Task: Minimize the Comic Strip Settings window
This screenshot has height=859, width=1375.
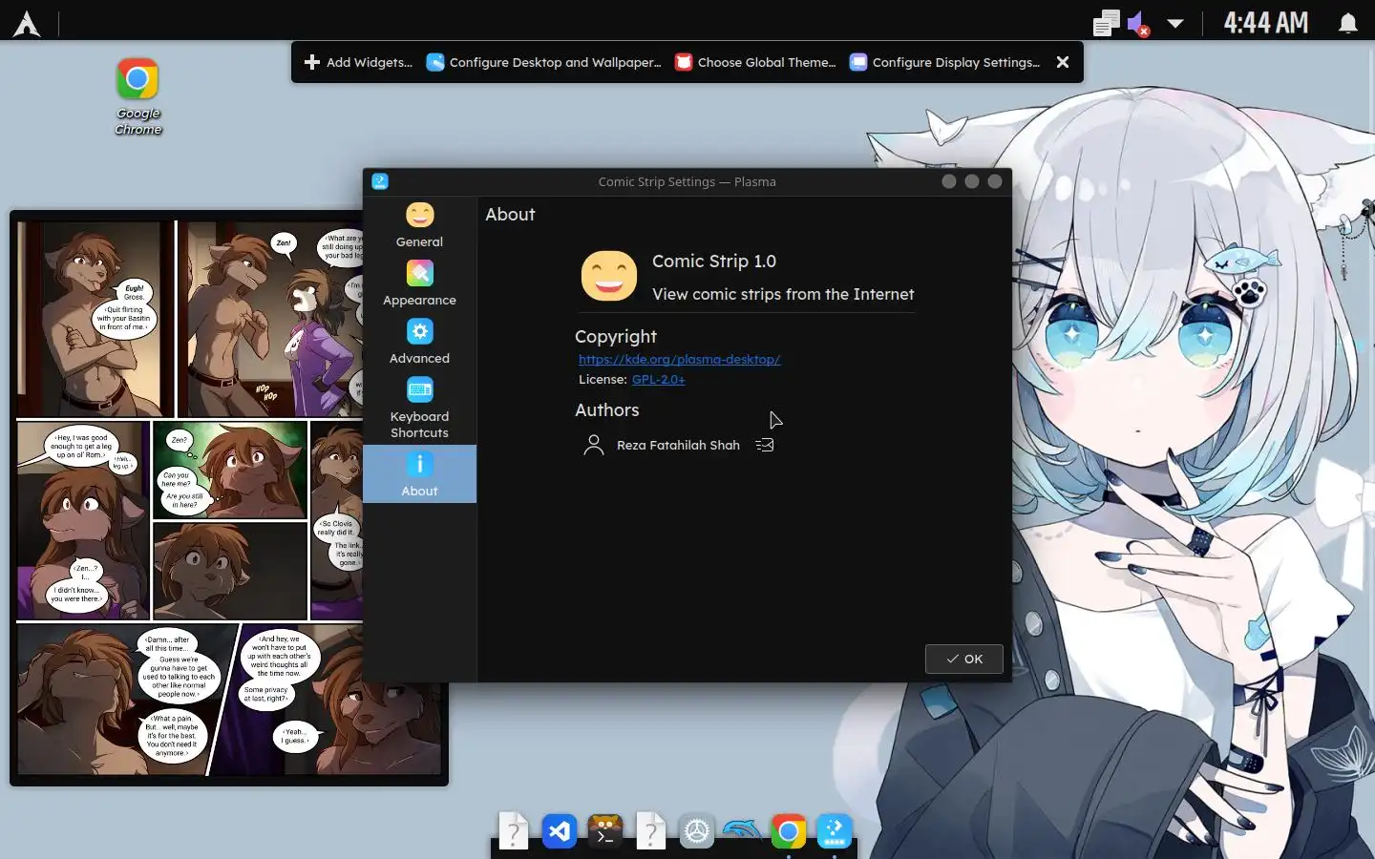Action: coord(949,181)
